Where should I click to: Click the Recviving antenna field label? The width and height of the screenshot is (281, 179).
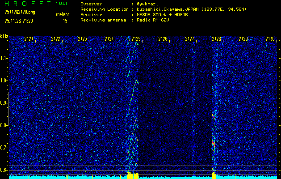(x=103, y=20)
